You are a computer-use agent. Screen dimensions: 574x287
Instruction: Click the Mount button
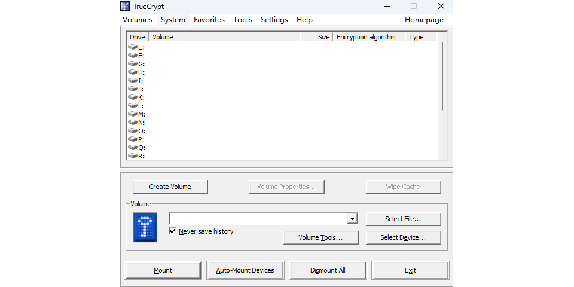163,270
